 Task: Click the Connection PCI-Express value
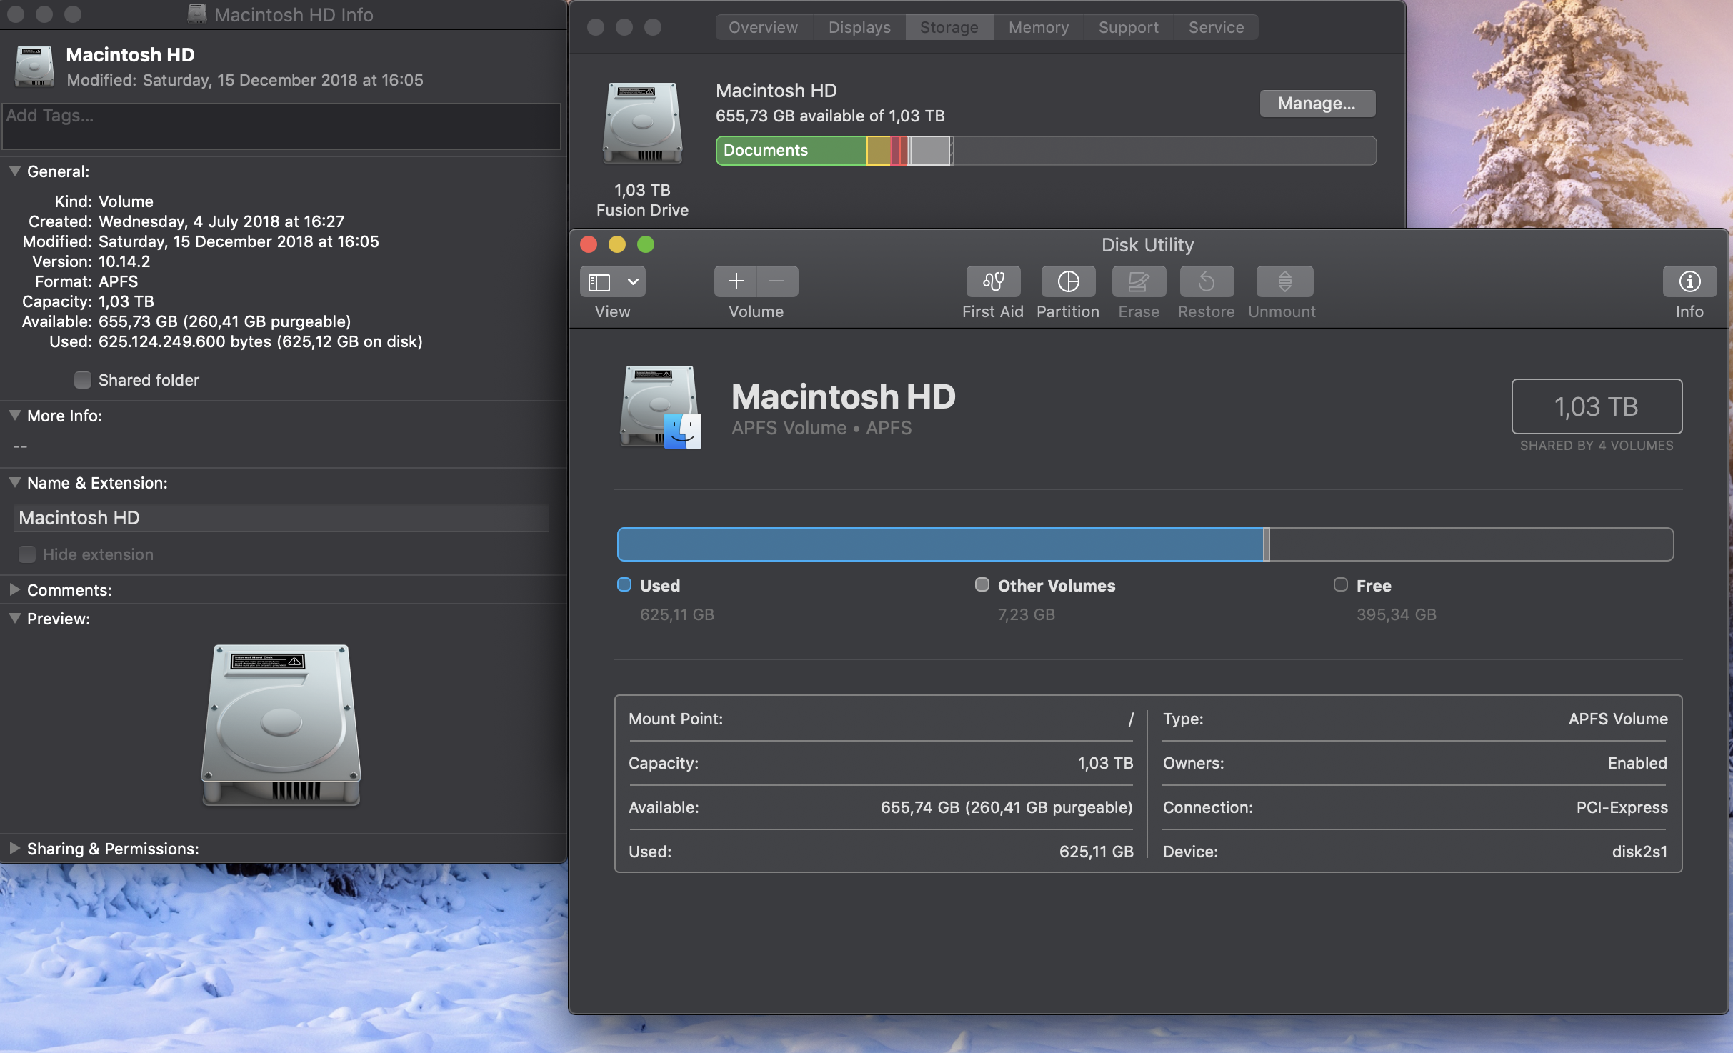point(1622,807)
